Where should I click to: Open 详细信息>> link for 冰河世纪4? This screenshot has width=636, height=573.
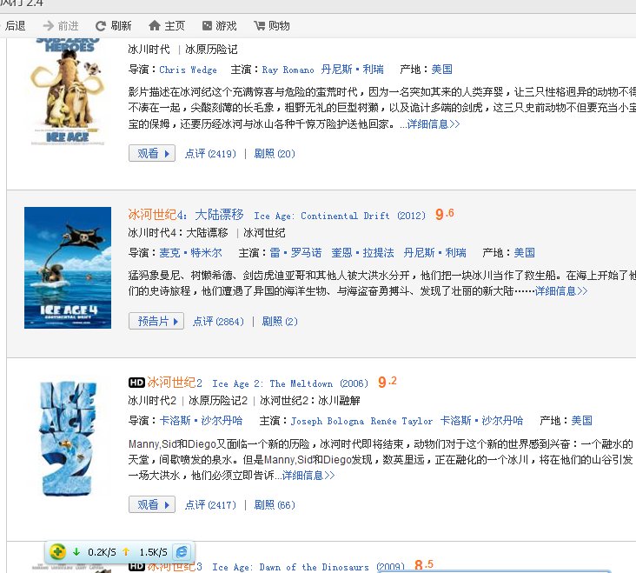561,291
